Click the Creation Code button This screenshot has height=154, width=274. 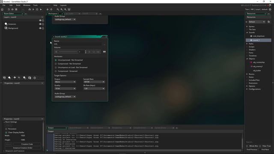click(x=27, y=144)
